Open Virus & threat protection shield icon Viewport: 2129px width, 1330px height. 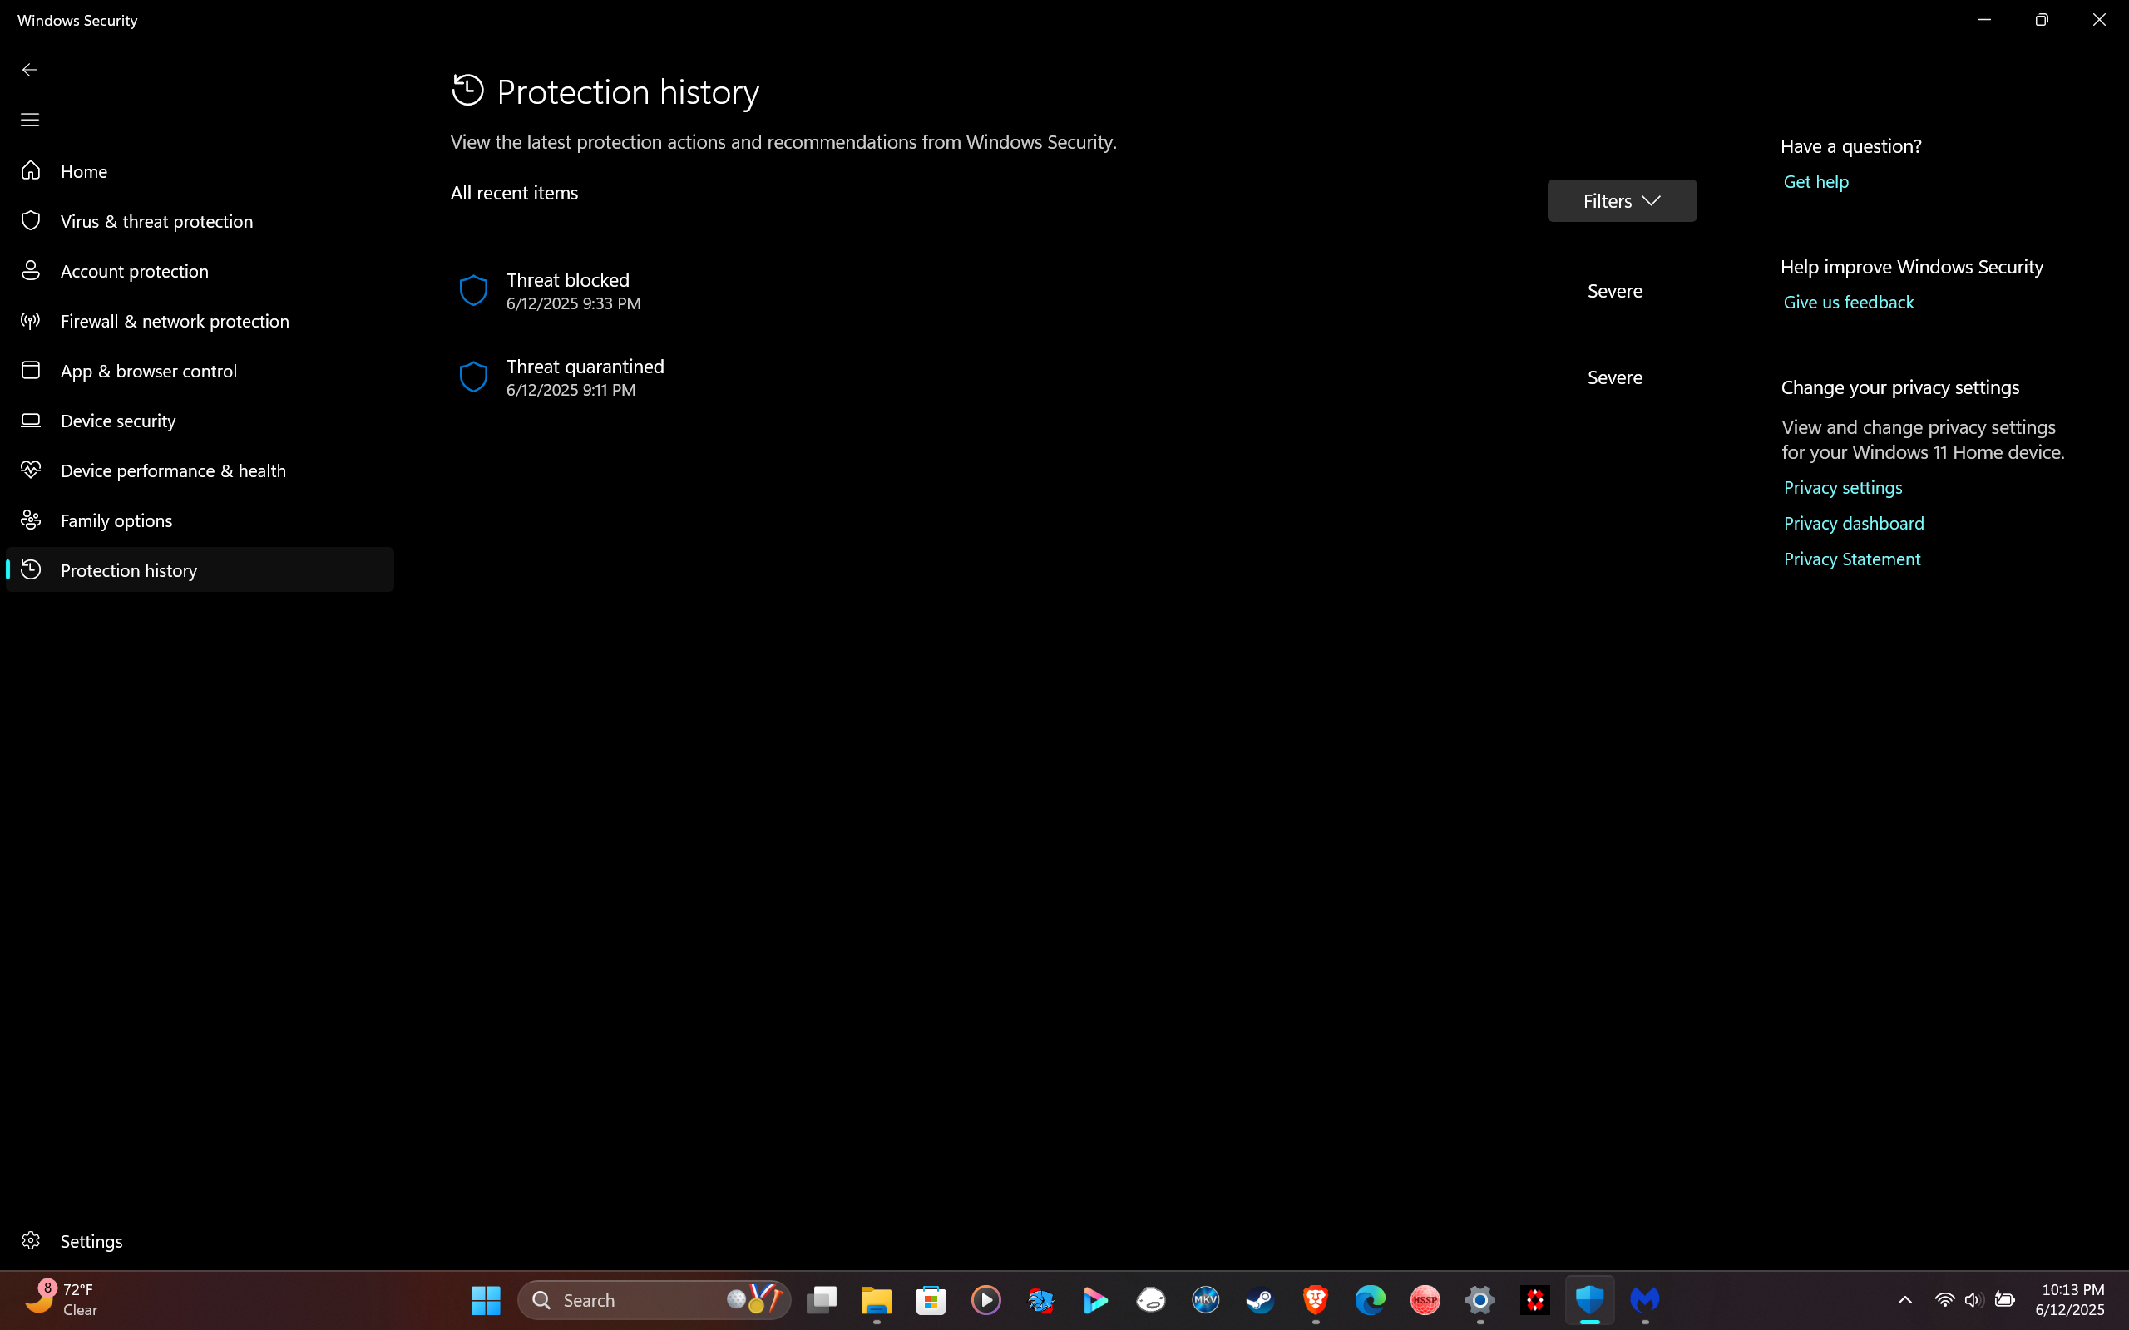pyautogui.click(x=31, y=221)
